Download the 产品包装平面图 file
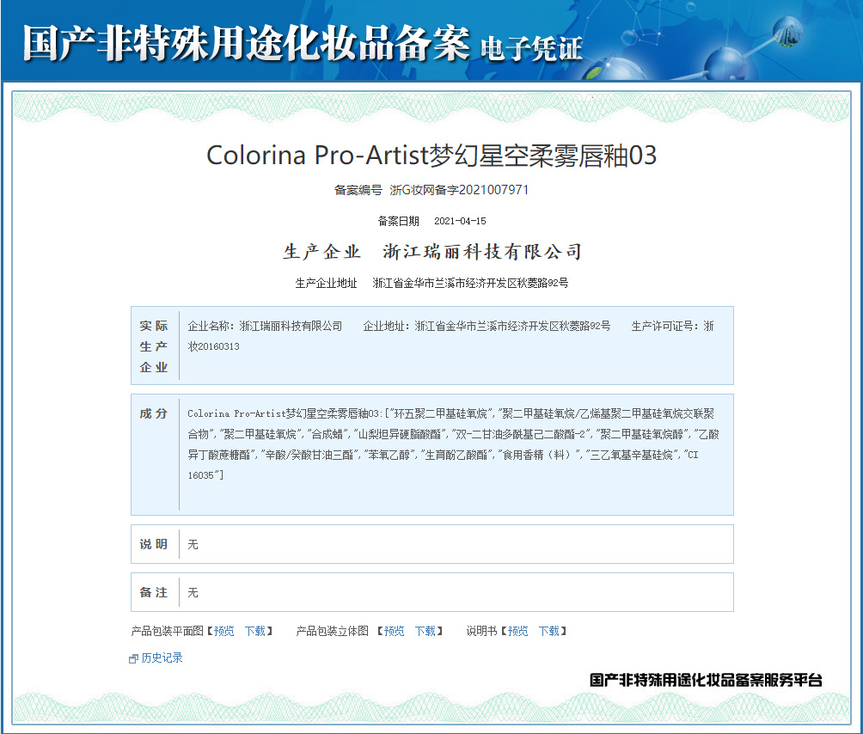The height and width of the screenshot is (734, 863). 254,631
